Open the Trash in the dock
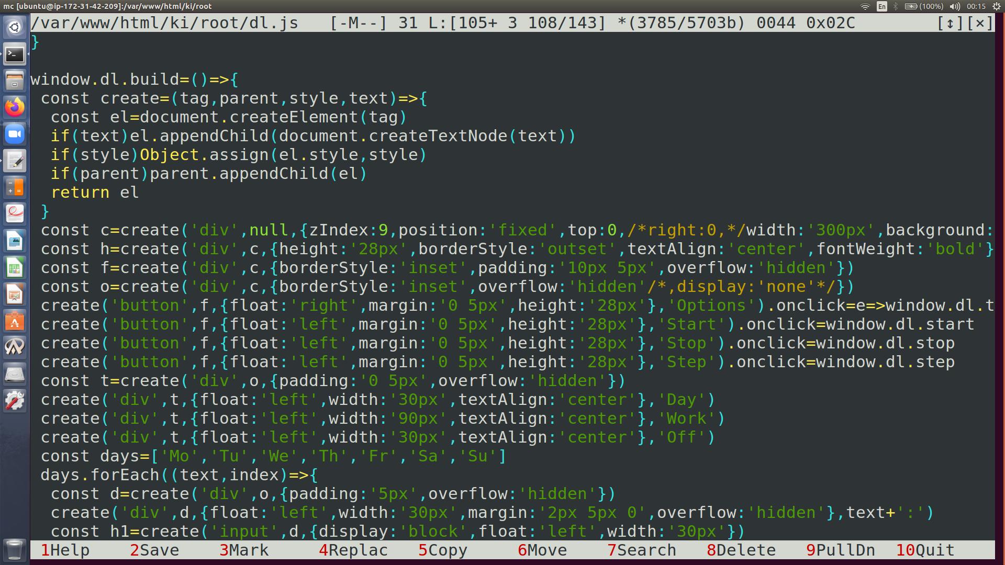Screen dimensions: 1005x565 15,549
